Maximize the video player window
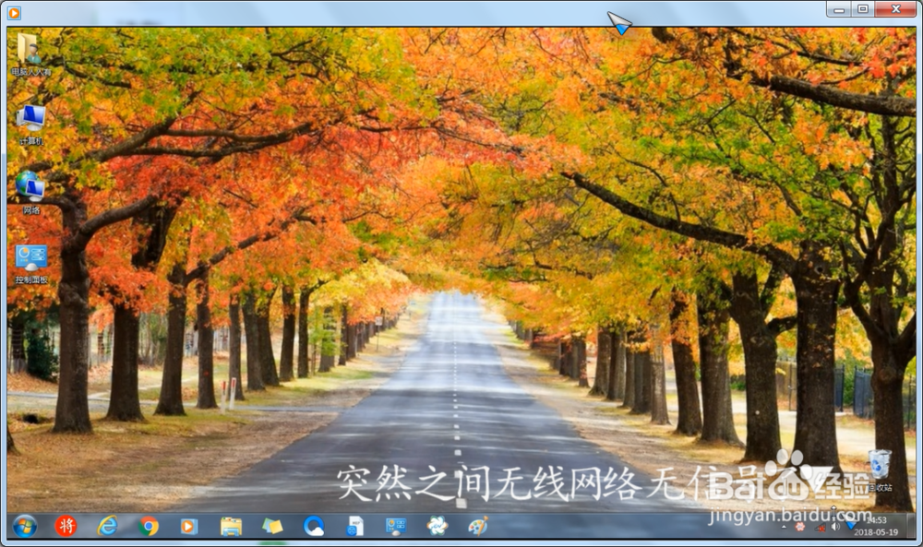This screenshot has width=923, height=547. pos(863,9)
